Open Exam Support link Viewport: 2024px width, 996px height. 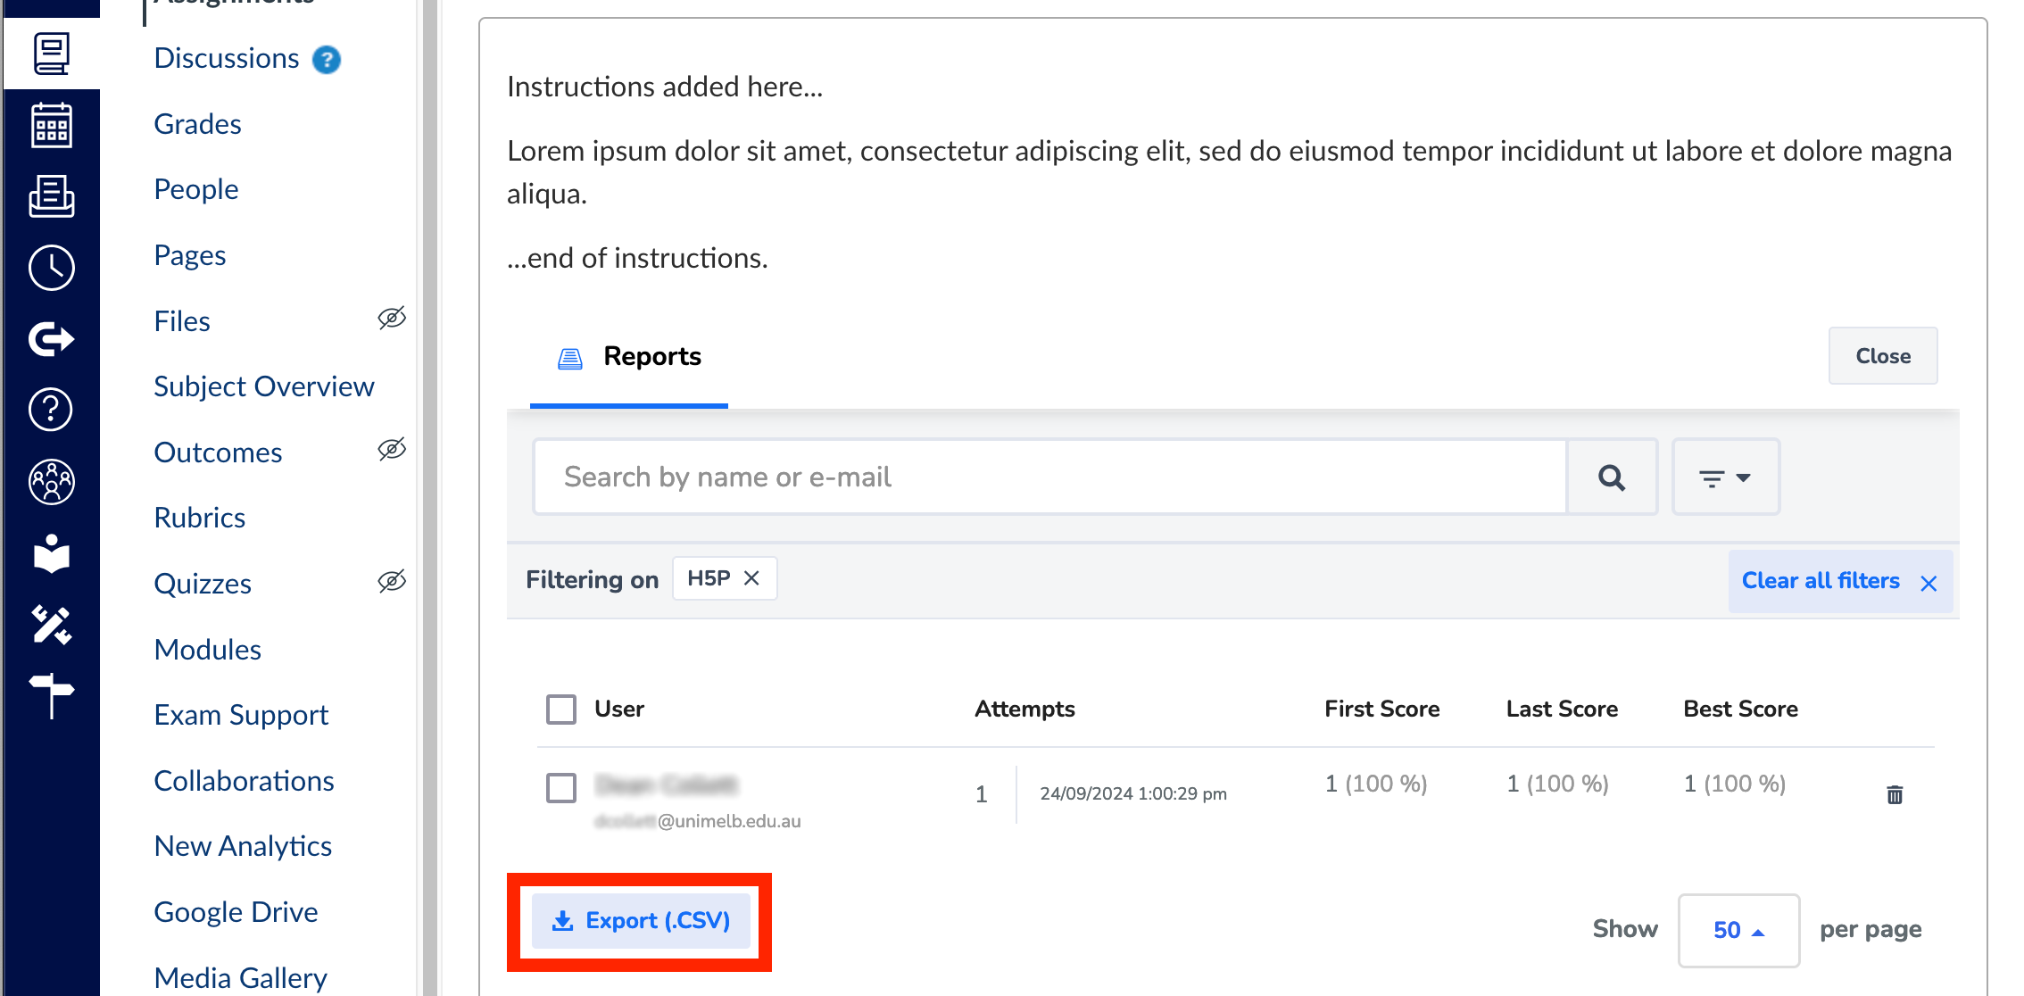point(241,715)
